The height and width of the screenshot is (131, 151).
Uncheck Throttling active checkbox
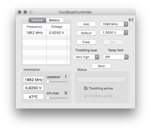pyautogui.click(x=86, y=88)
